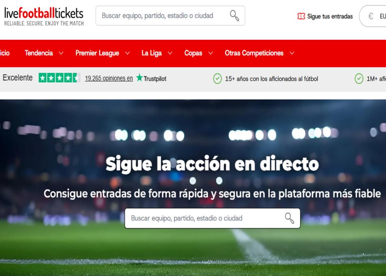Viewport: 386px width, 276px height.
Task: Expand the Otras Competiciones chevron
Action: 292,53
